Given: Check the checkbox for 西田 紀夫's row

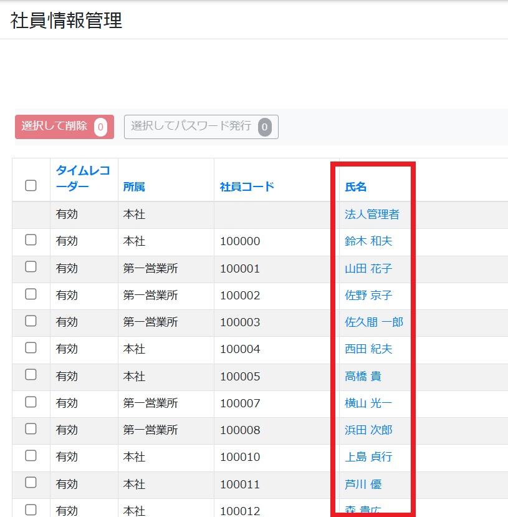Looking at the screenshot, I should tap(31, 349).
